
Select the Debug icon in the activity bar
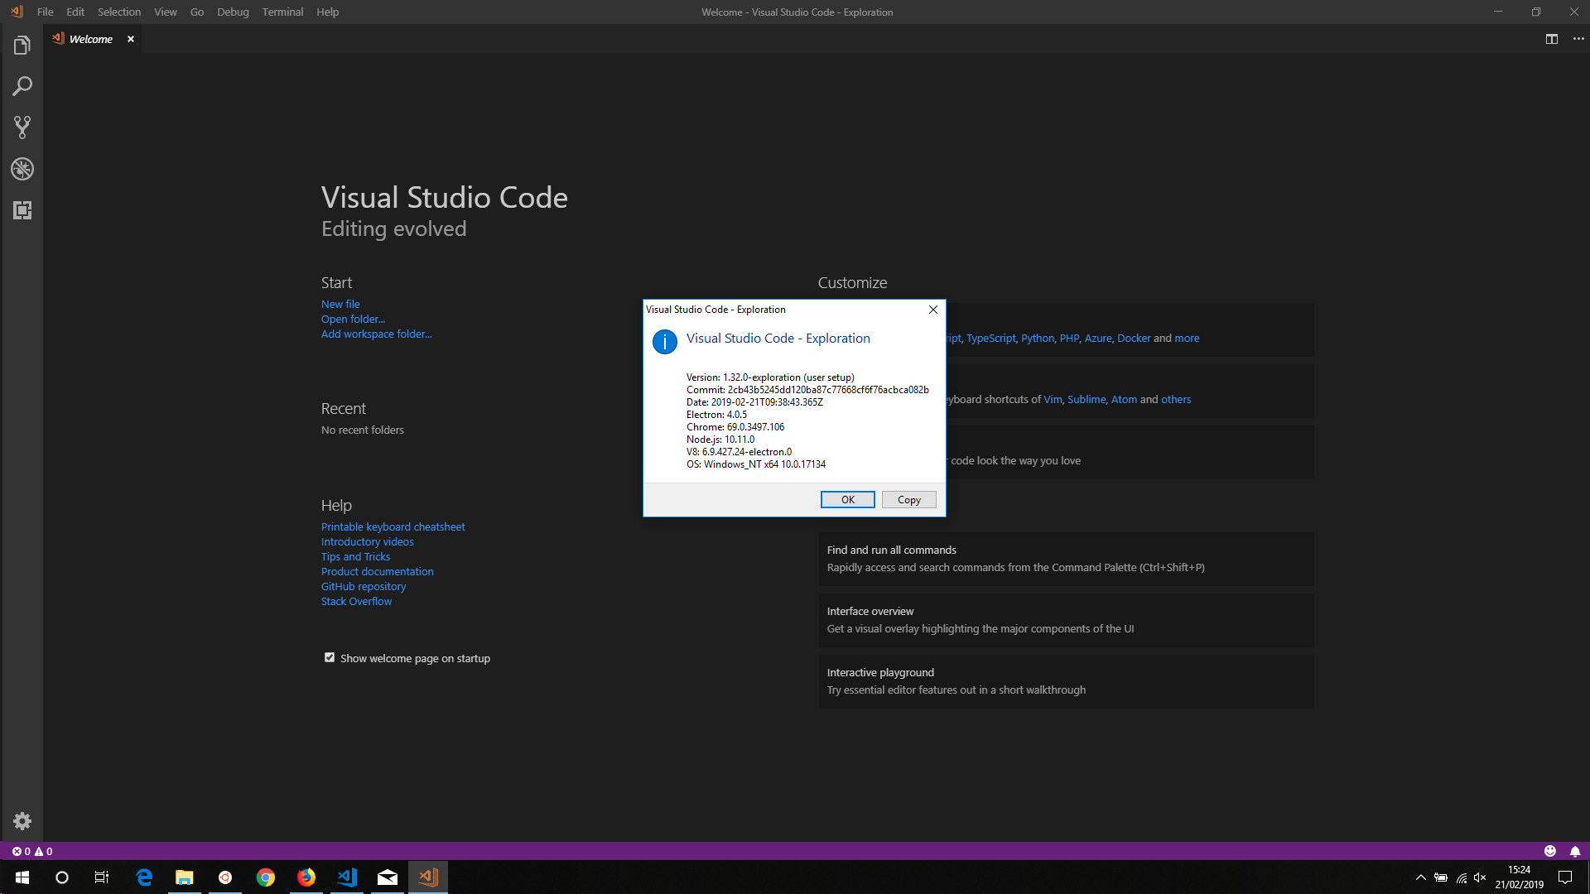click(x=22, y=169)
